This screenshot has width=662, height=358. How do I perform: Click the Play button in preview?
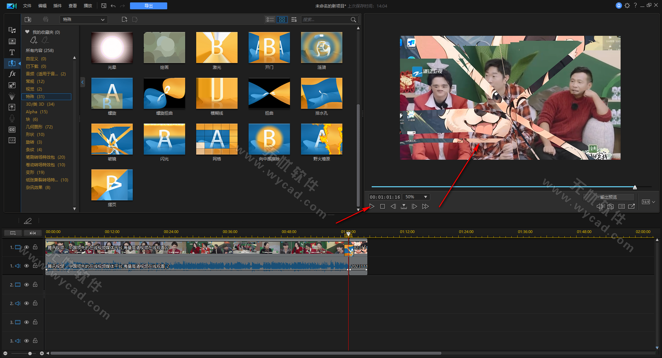click(372, 206)
